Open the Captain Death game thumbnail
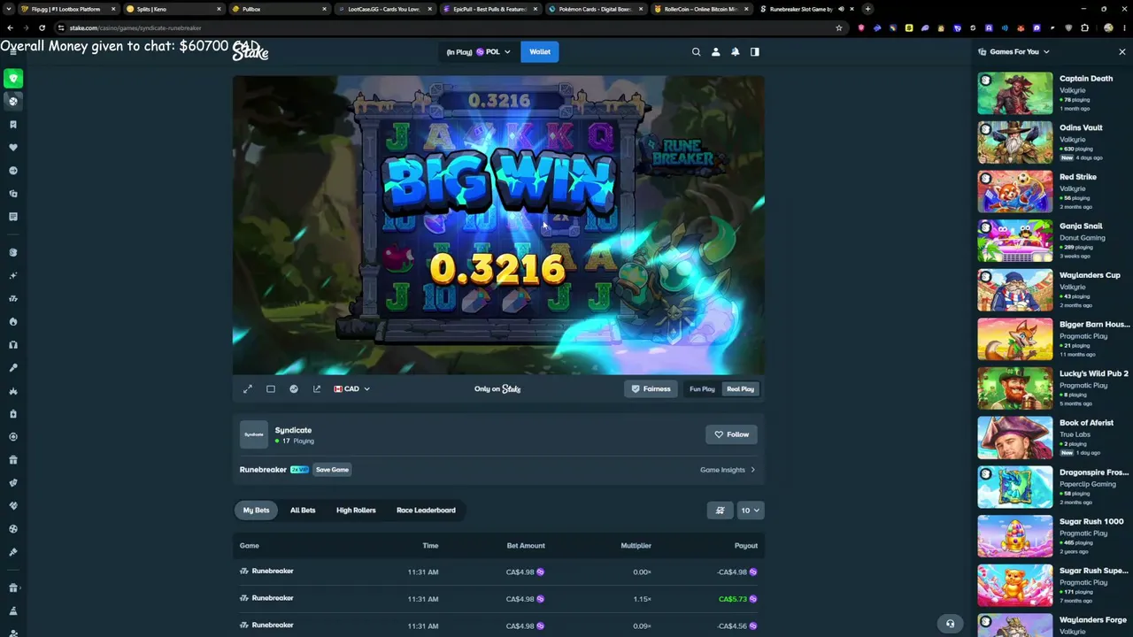The height and width of the screenshot is (637, 1133). click(x=1015, y=94)
